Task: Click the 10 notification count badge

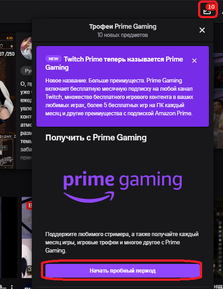Action: (x=211, y=7)
